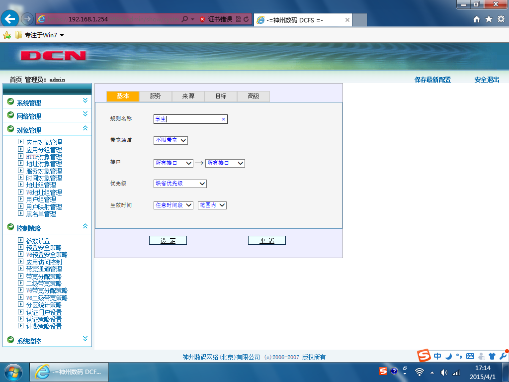Clear the 规则名称 field with the x icon
Screen dimensions: 509x382
[223, 119]
